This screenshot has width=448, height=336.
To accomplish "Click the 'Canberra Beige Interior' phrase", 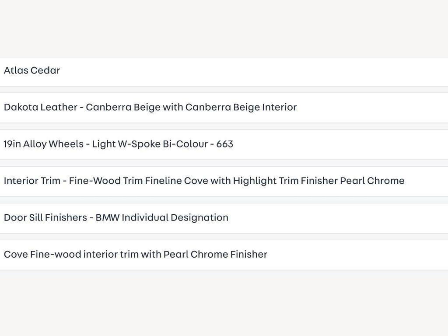I will [x=241, y=107].
